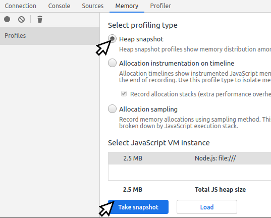
Task: Click the Take snapshot button
Action: click(x=138, y=207)
